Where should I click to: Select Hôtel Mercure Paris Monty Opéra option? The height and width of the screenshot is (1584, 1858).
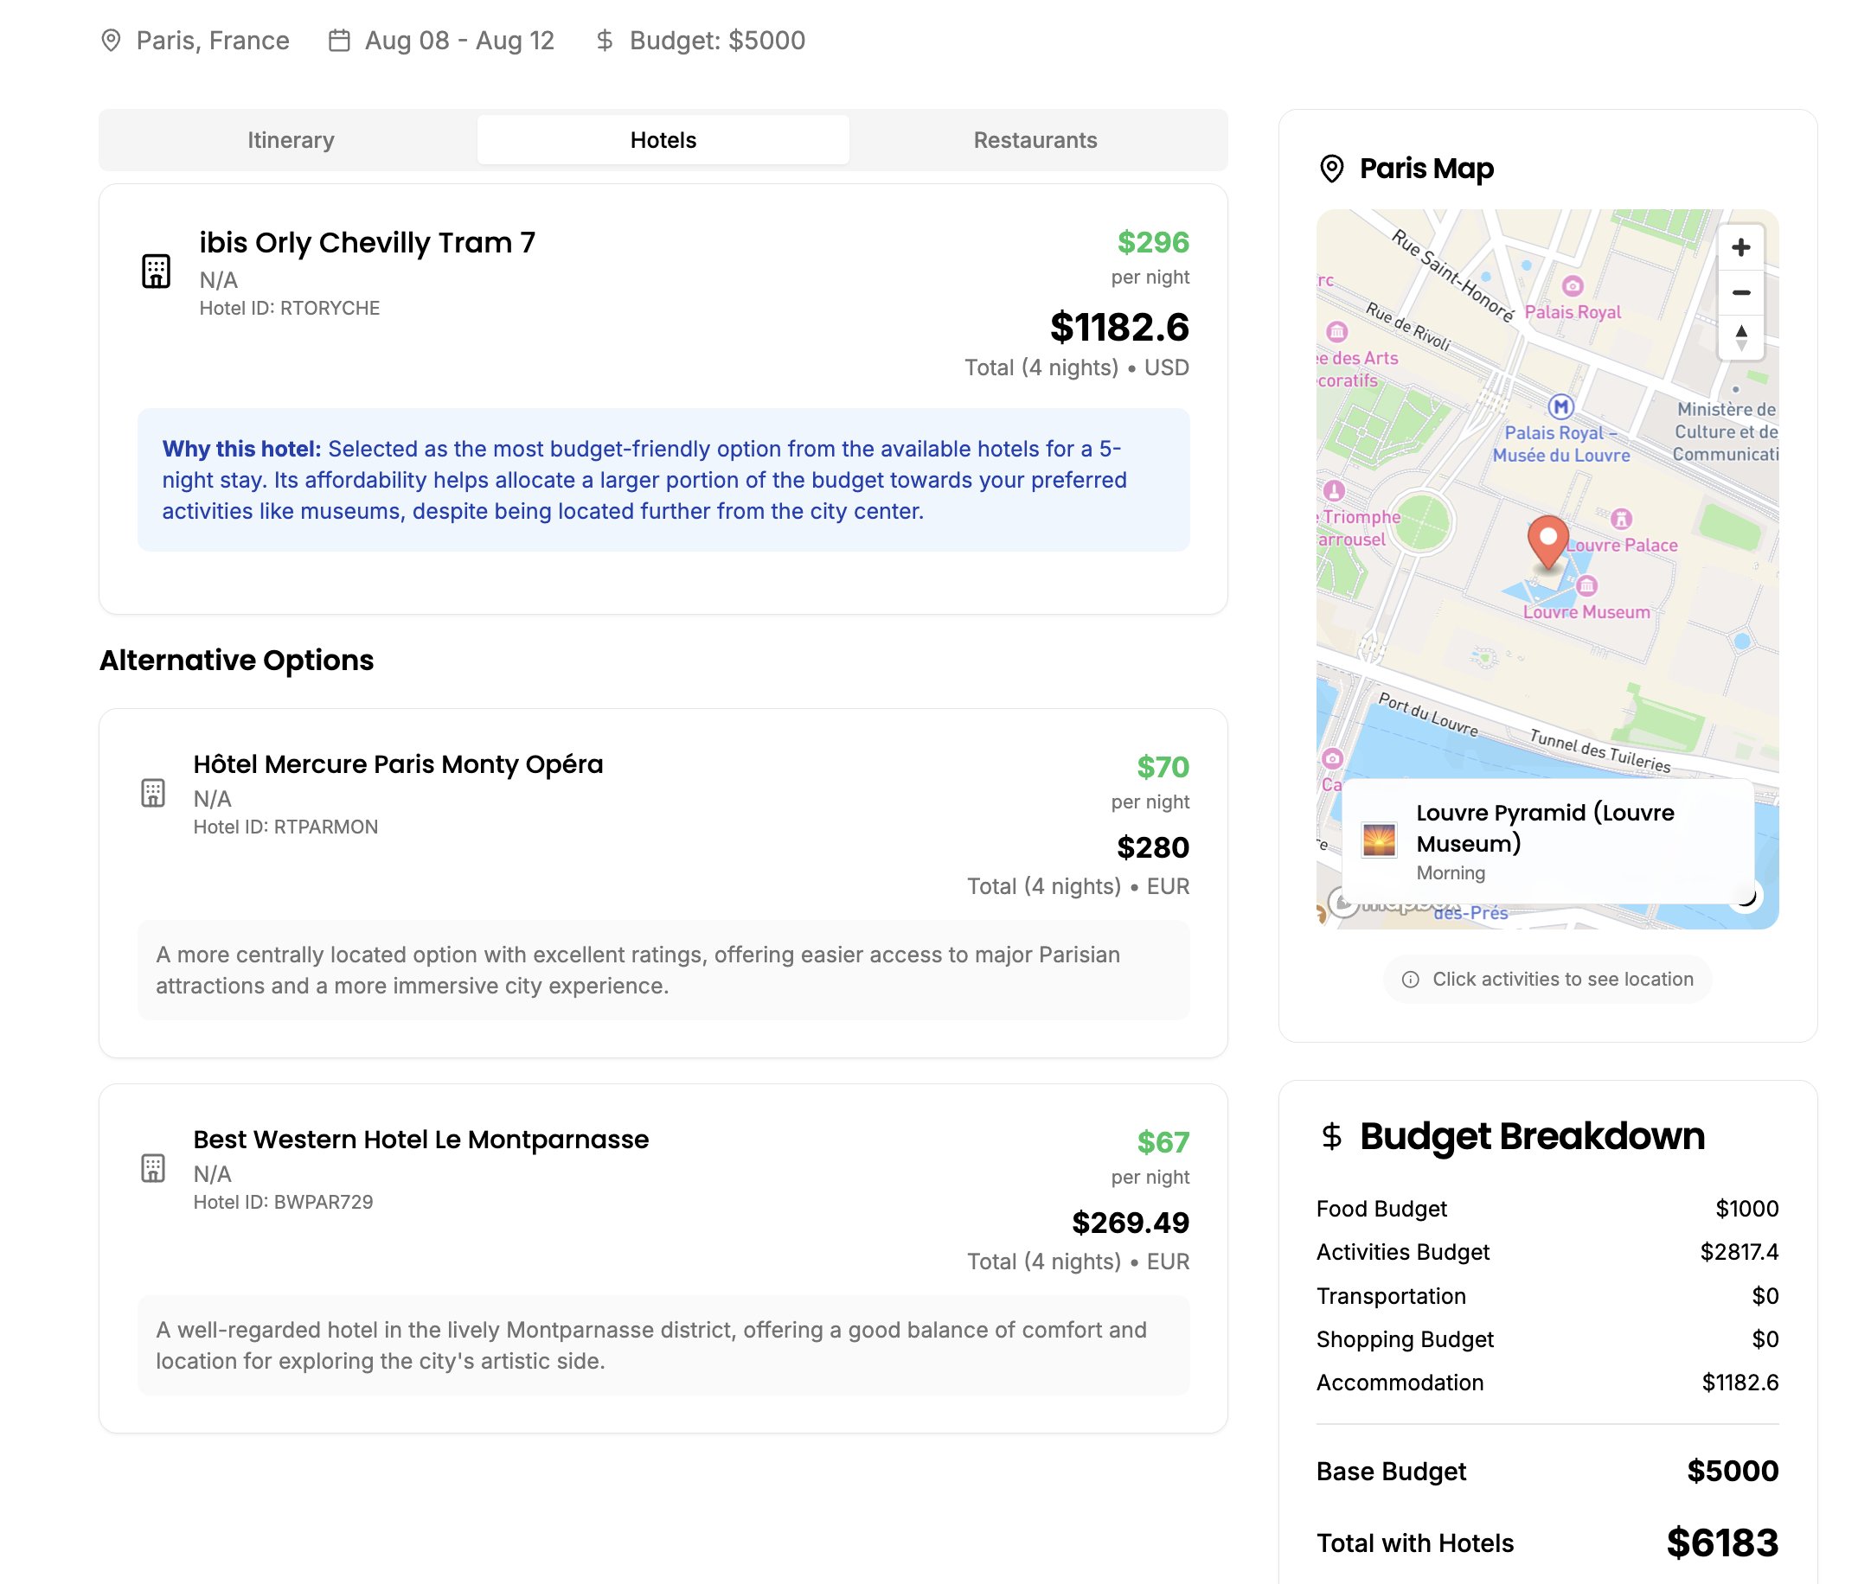(398, 764)
